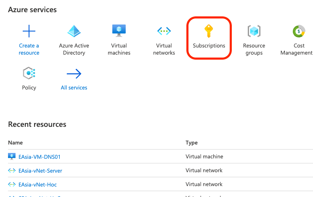The image size is (313, 197).
Task: Click the All services link text
Action: pos(74,87)
